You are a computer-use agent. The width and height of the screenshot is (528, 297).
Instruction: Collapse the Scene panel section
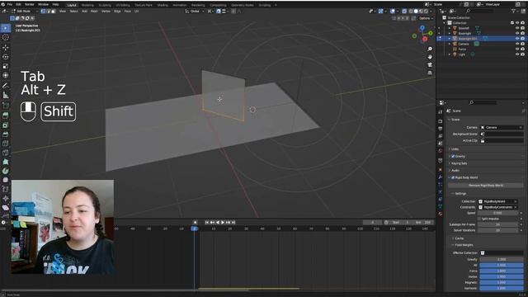click(455, 120)
